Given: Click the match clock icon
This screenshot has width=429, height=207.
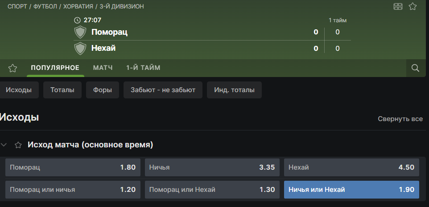Looking at the screenshot, I should (77, 20).
